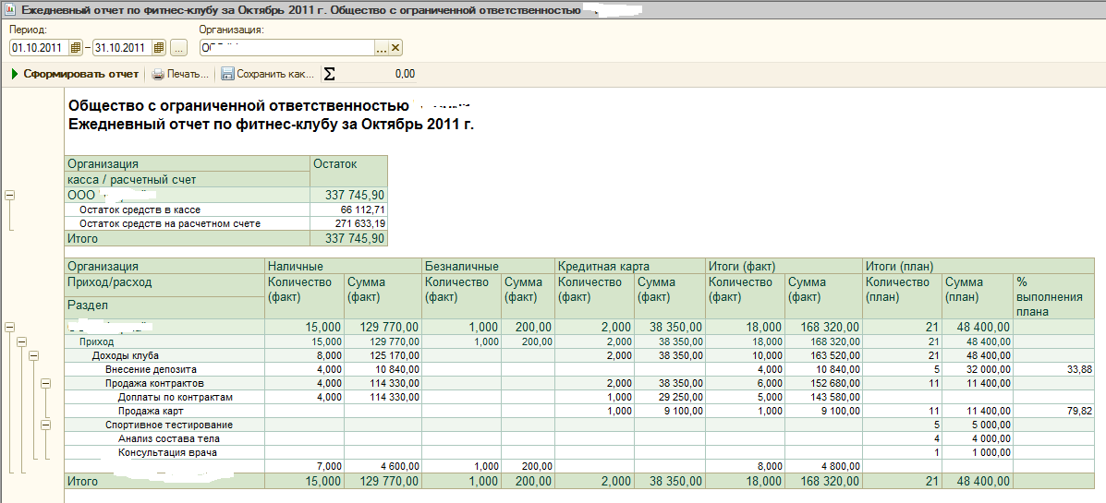Click the start date field 01.10.2011
The height and width of the screenshot is (503, 1106).
[x=39, y=48]
